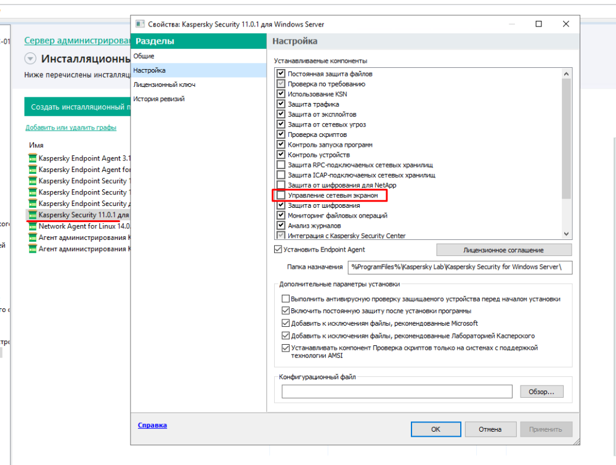
Task: Open the История ревизий section
Action: click(x=198, y=99)
